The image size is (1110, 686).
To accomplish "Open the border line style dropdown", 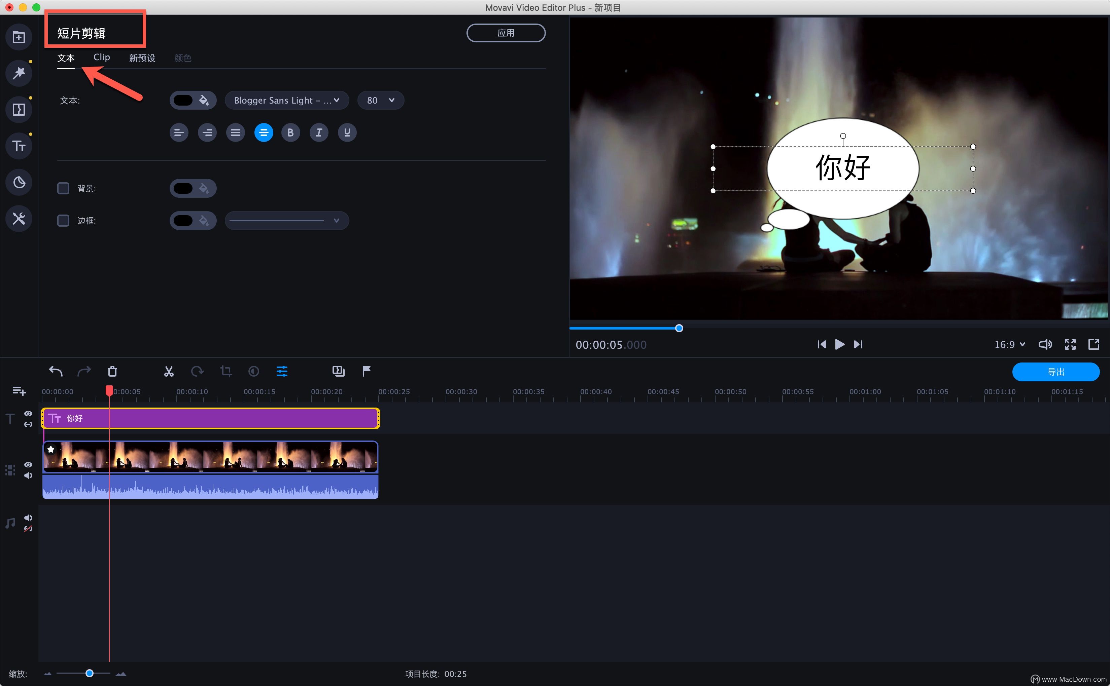I will [287, 221].
